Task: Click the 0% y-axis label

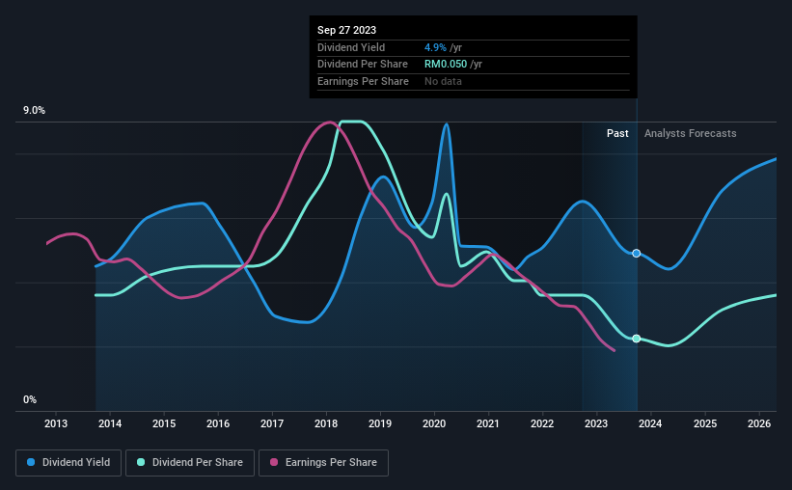Action: coord(30,399)
